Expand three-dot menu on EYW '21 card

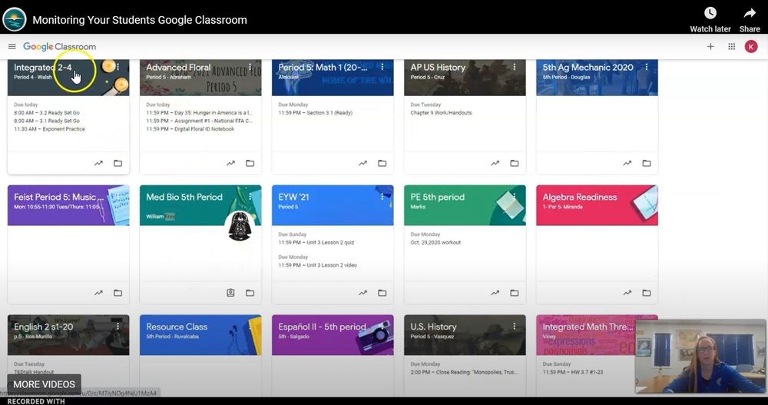pos(382,197)
